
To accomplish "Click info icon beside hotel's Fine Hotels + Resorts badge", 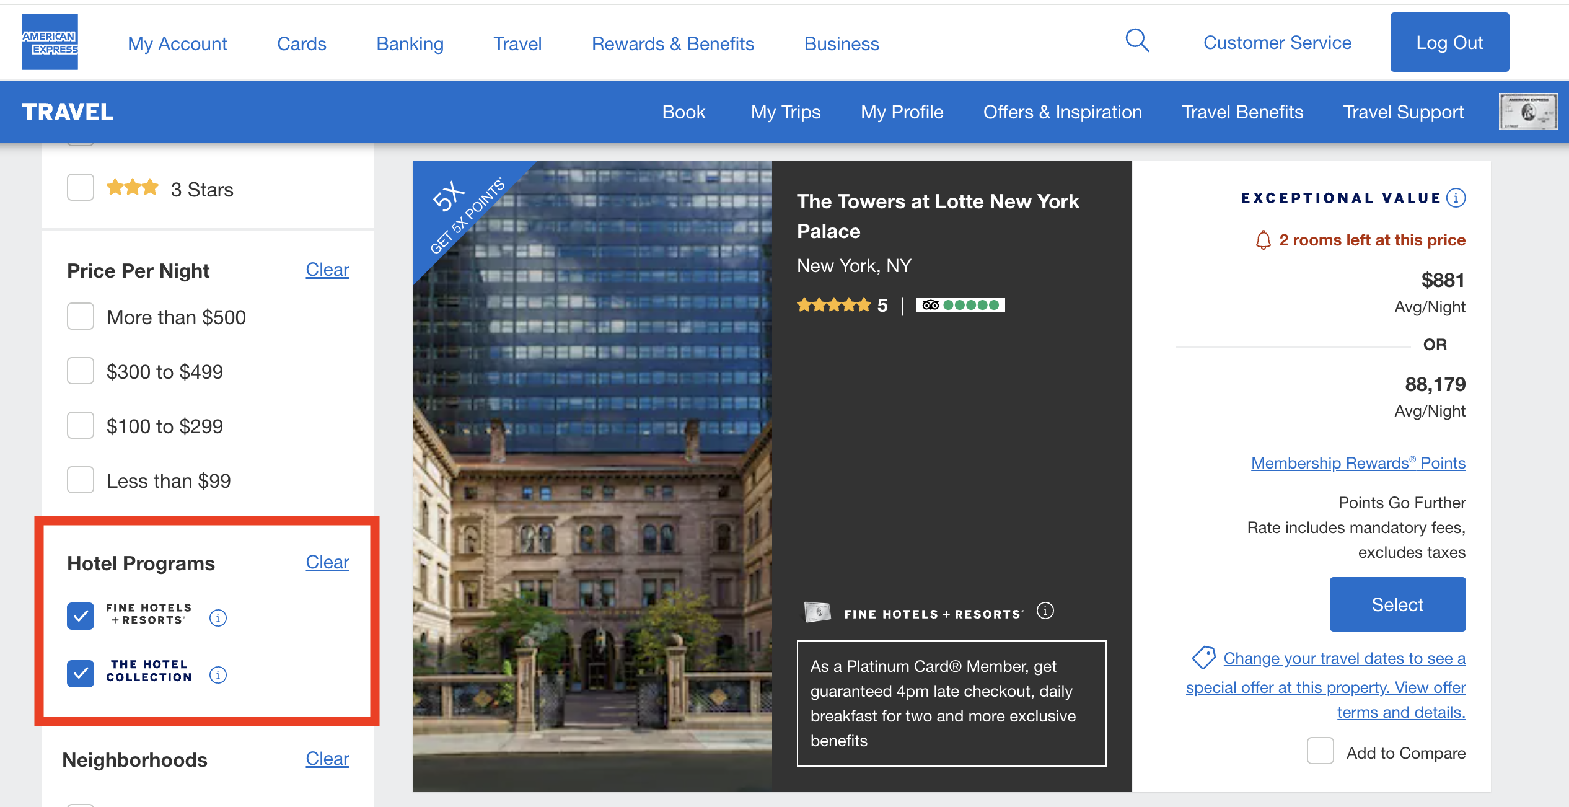I will [x=1045, y=611].
